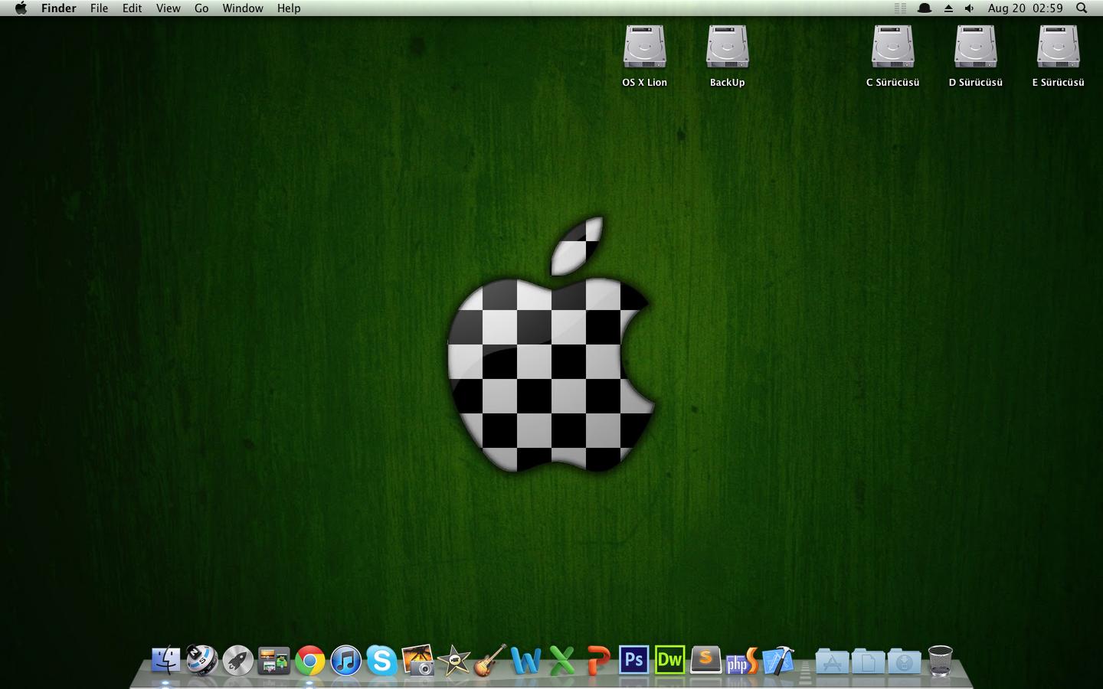The height and width of the screenshot is (689, 1103).
Task: Expand the Applications stack in the dock
Action: pyautogui.click(x=832, y=661)
